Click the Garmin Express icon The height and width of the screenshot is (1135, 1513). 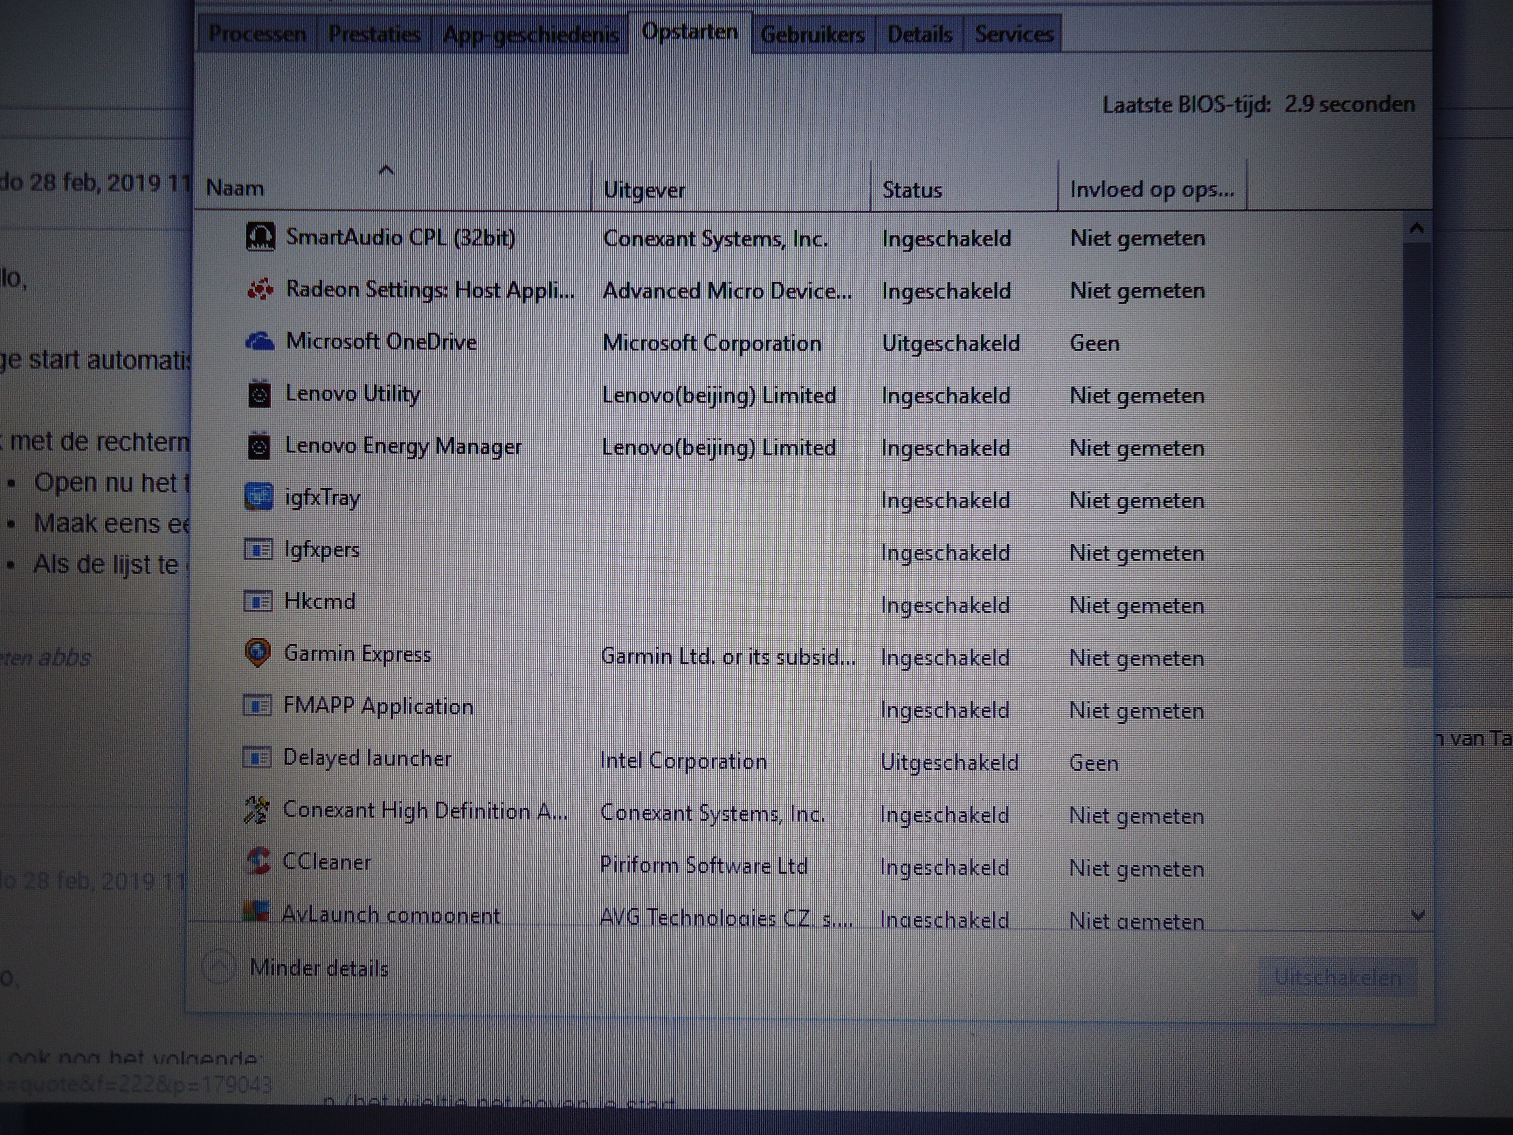[x=258, y=653]
